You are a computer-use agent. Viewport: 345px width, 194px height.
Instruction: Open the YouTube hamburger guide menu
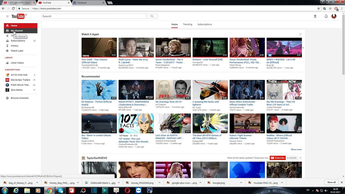point(7,16)
